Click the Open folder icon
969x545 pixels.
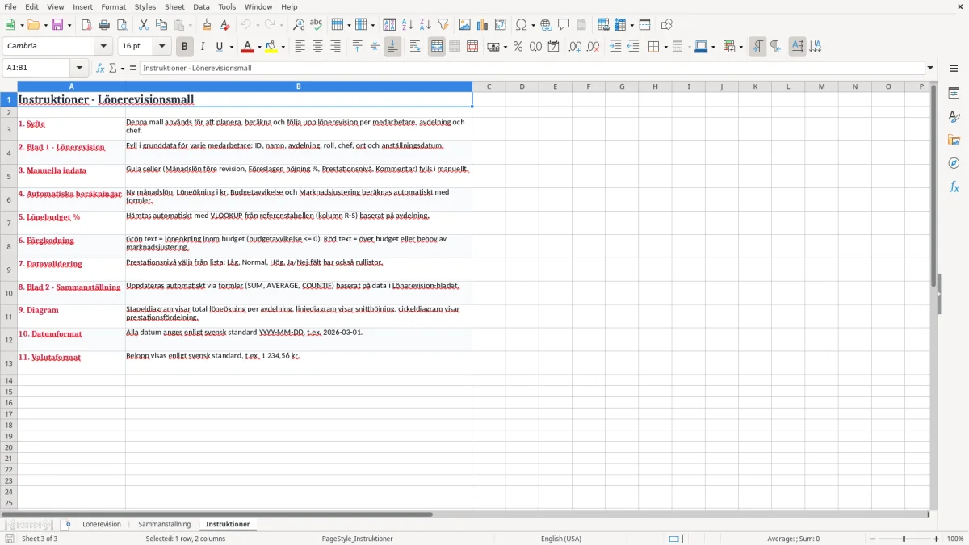point(33,25)
